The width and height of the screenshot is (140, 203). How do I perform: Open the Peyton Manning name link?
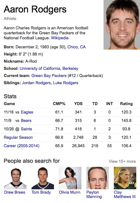(94, 195)
